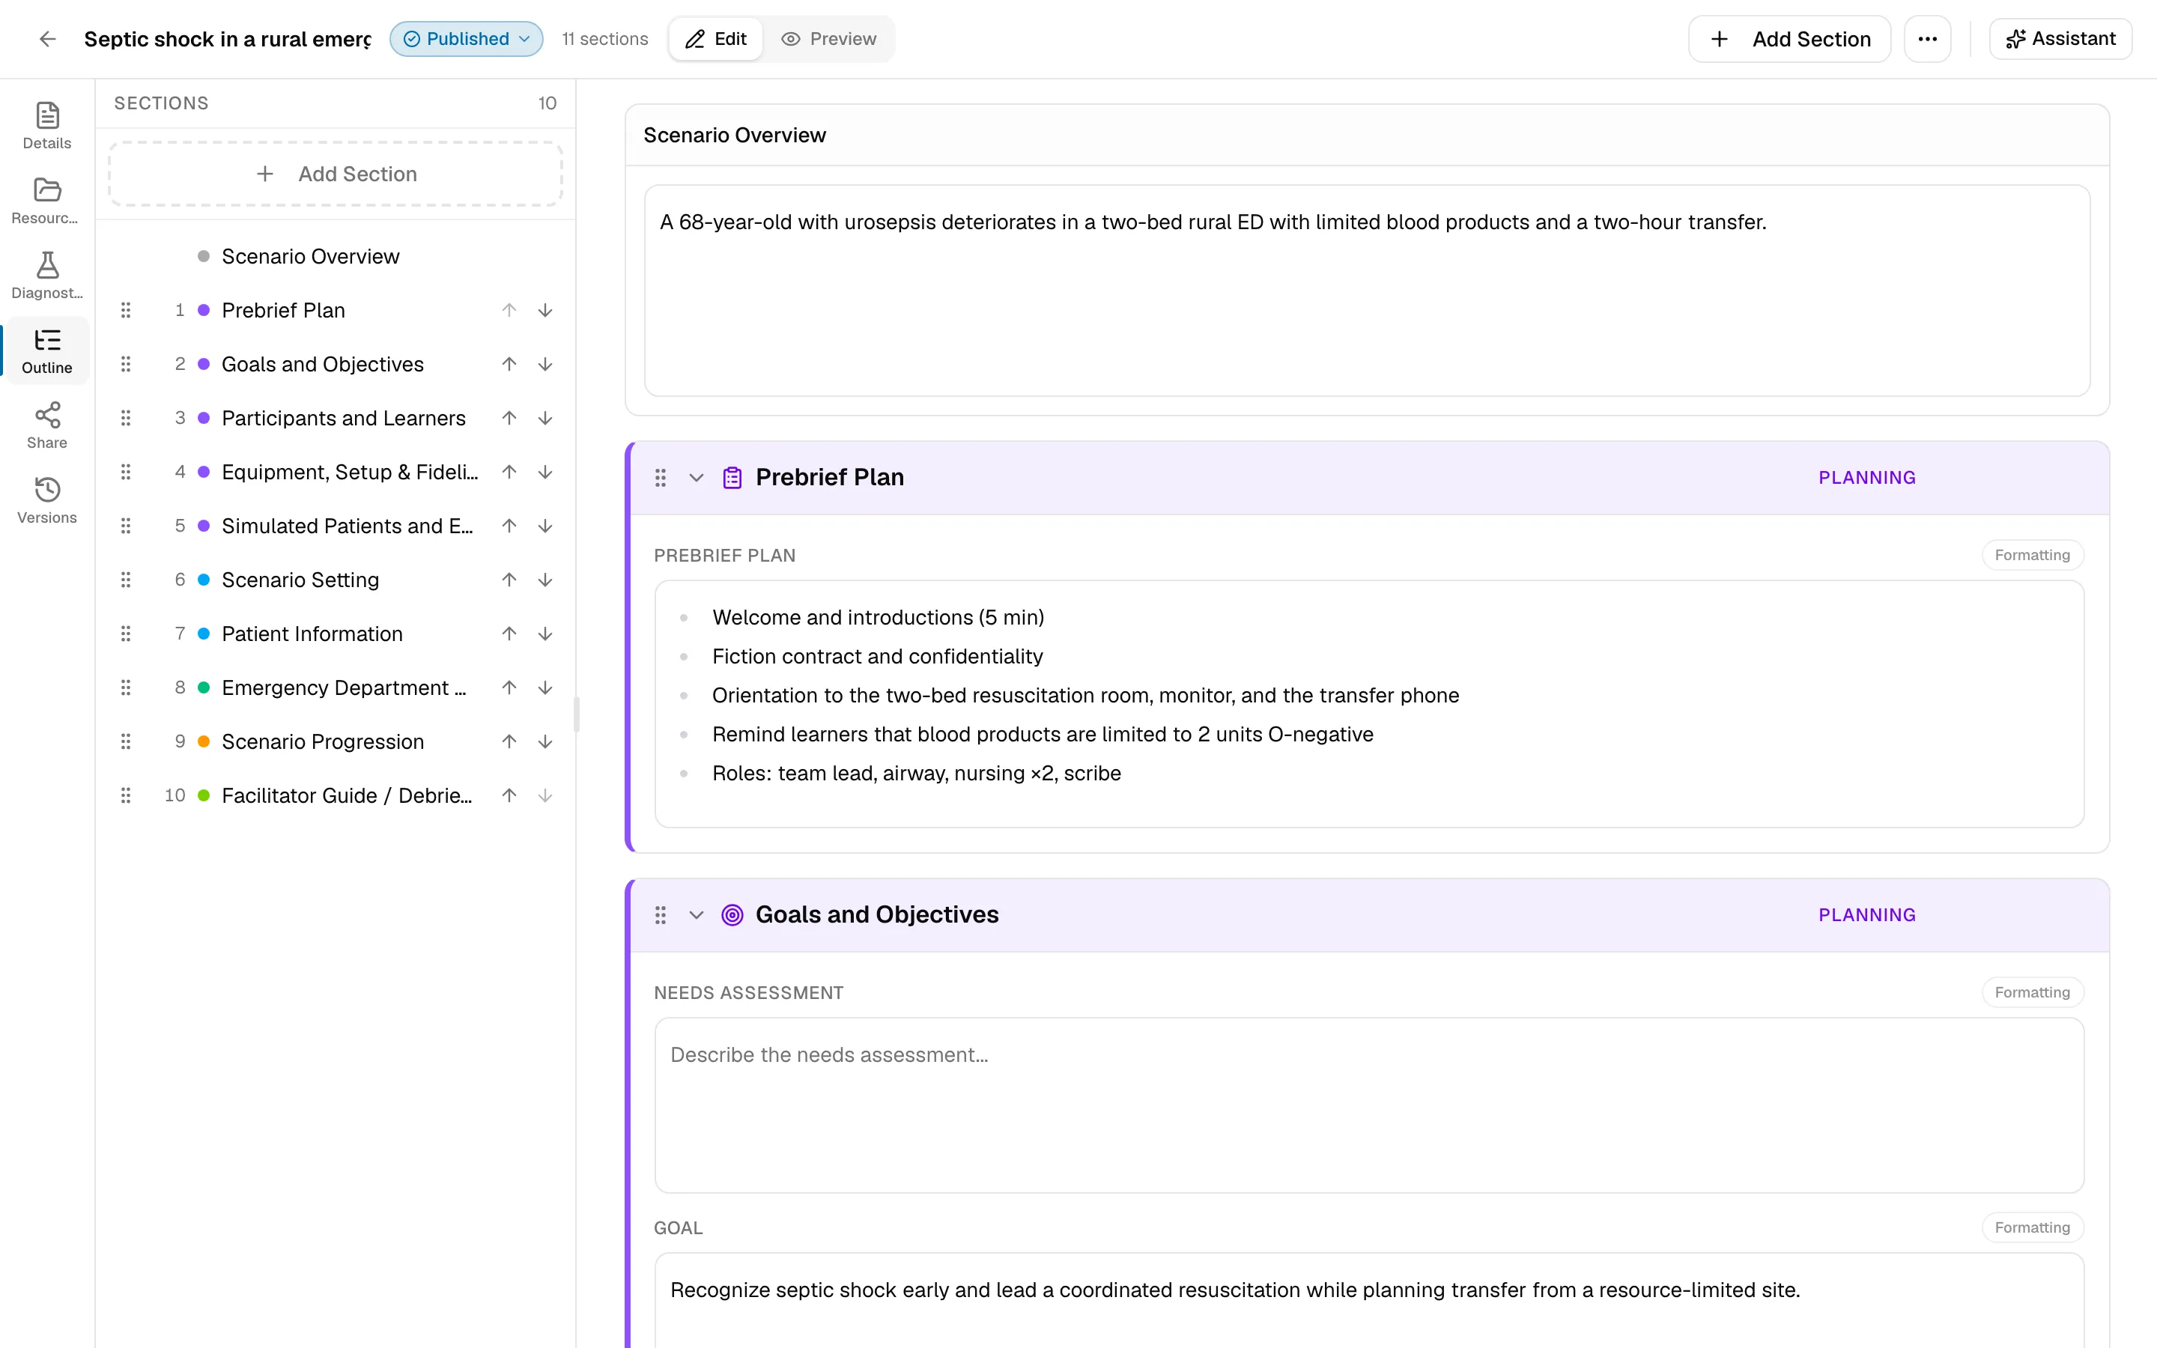Open the Share sidebar panel
Screen dimensions: 2157x1348
[47, 425]
